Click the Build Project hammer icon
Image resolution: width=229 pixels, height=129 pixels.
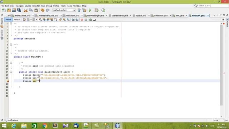coord(79,10)
